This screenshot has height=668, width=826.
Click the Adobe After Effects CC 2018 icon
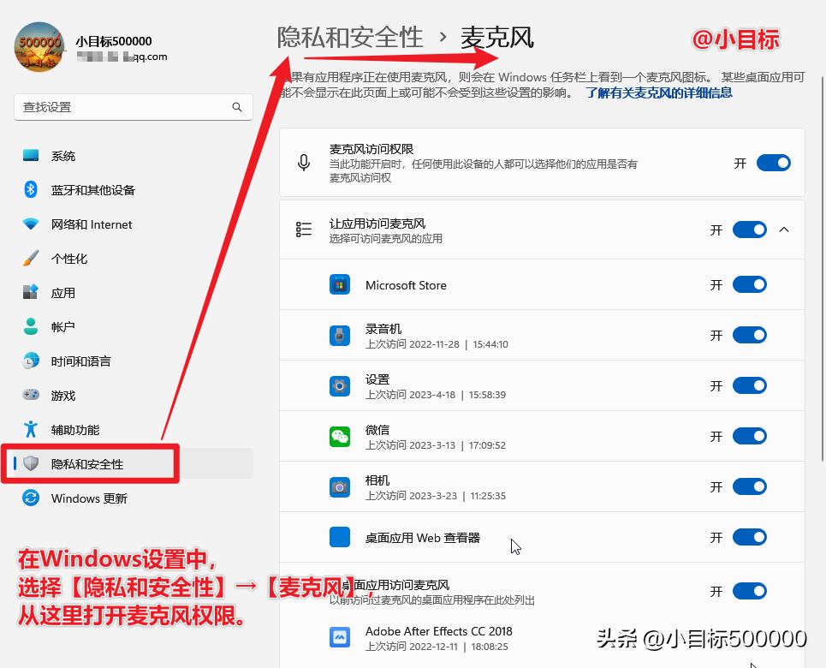(341, 637)
